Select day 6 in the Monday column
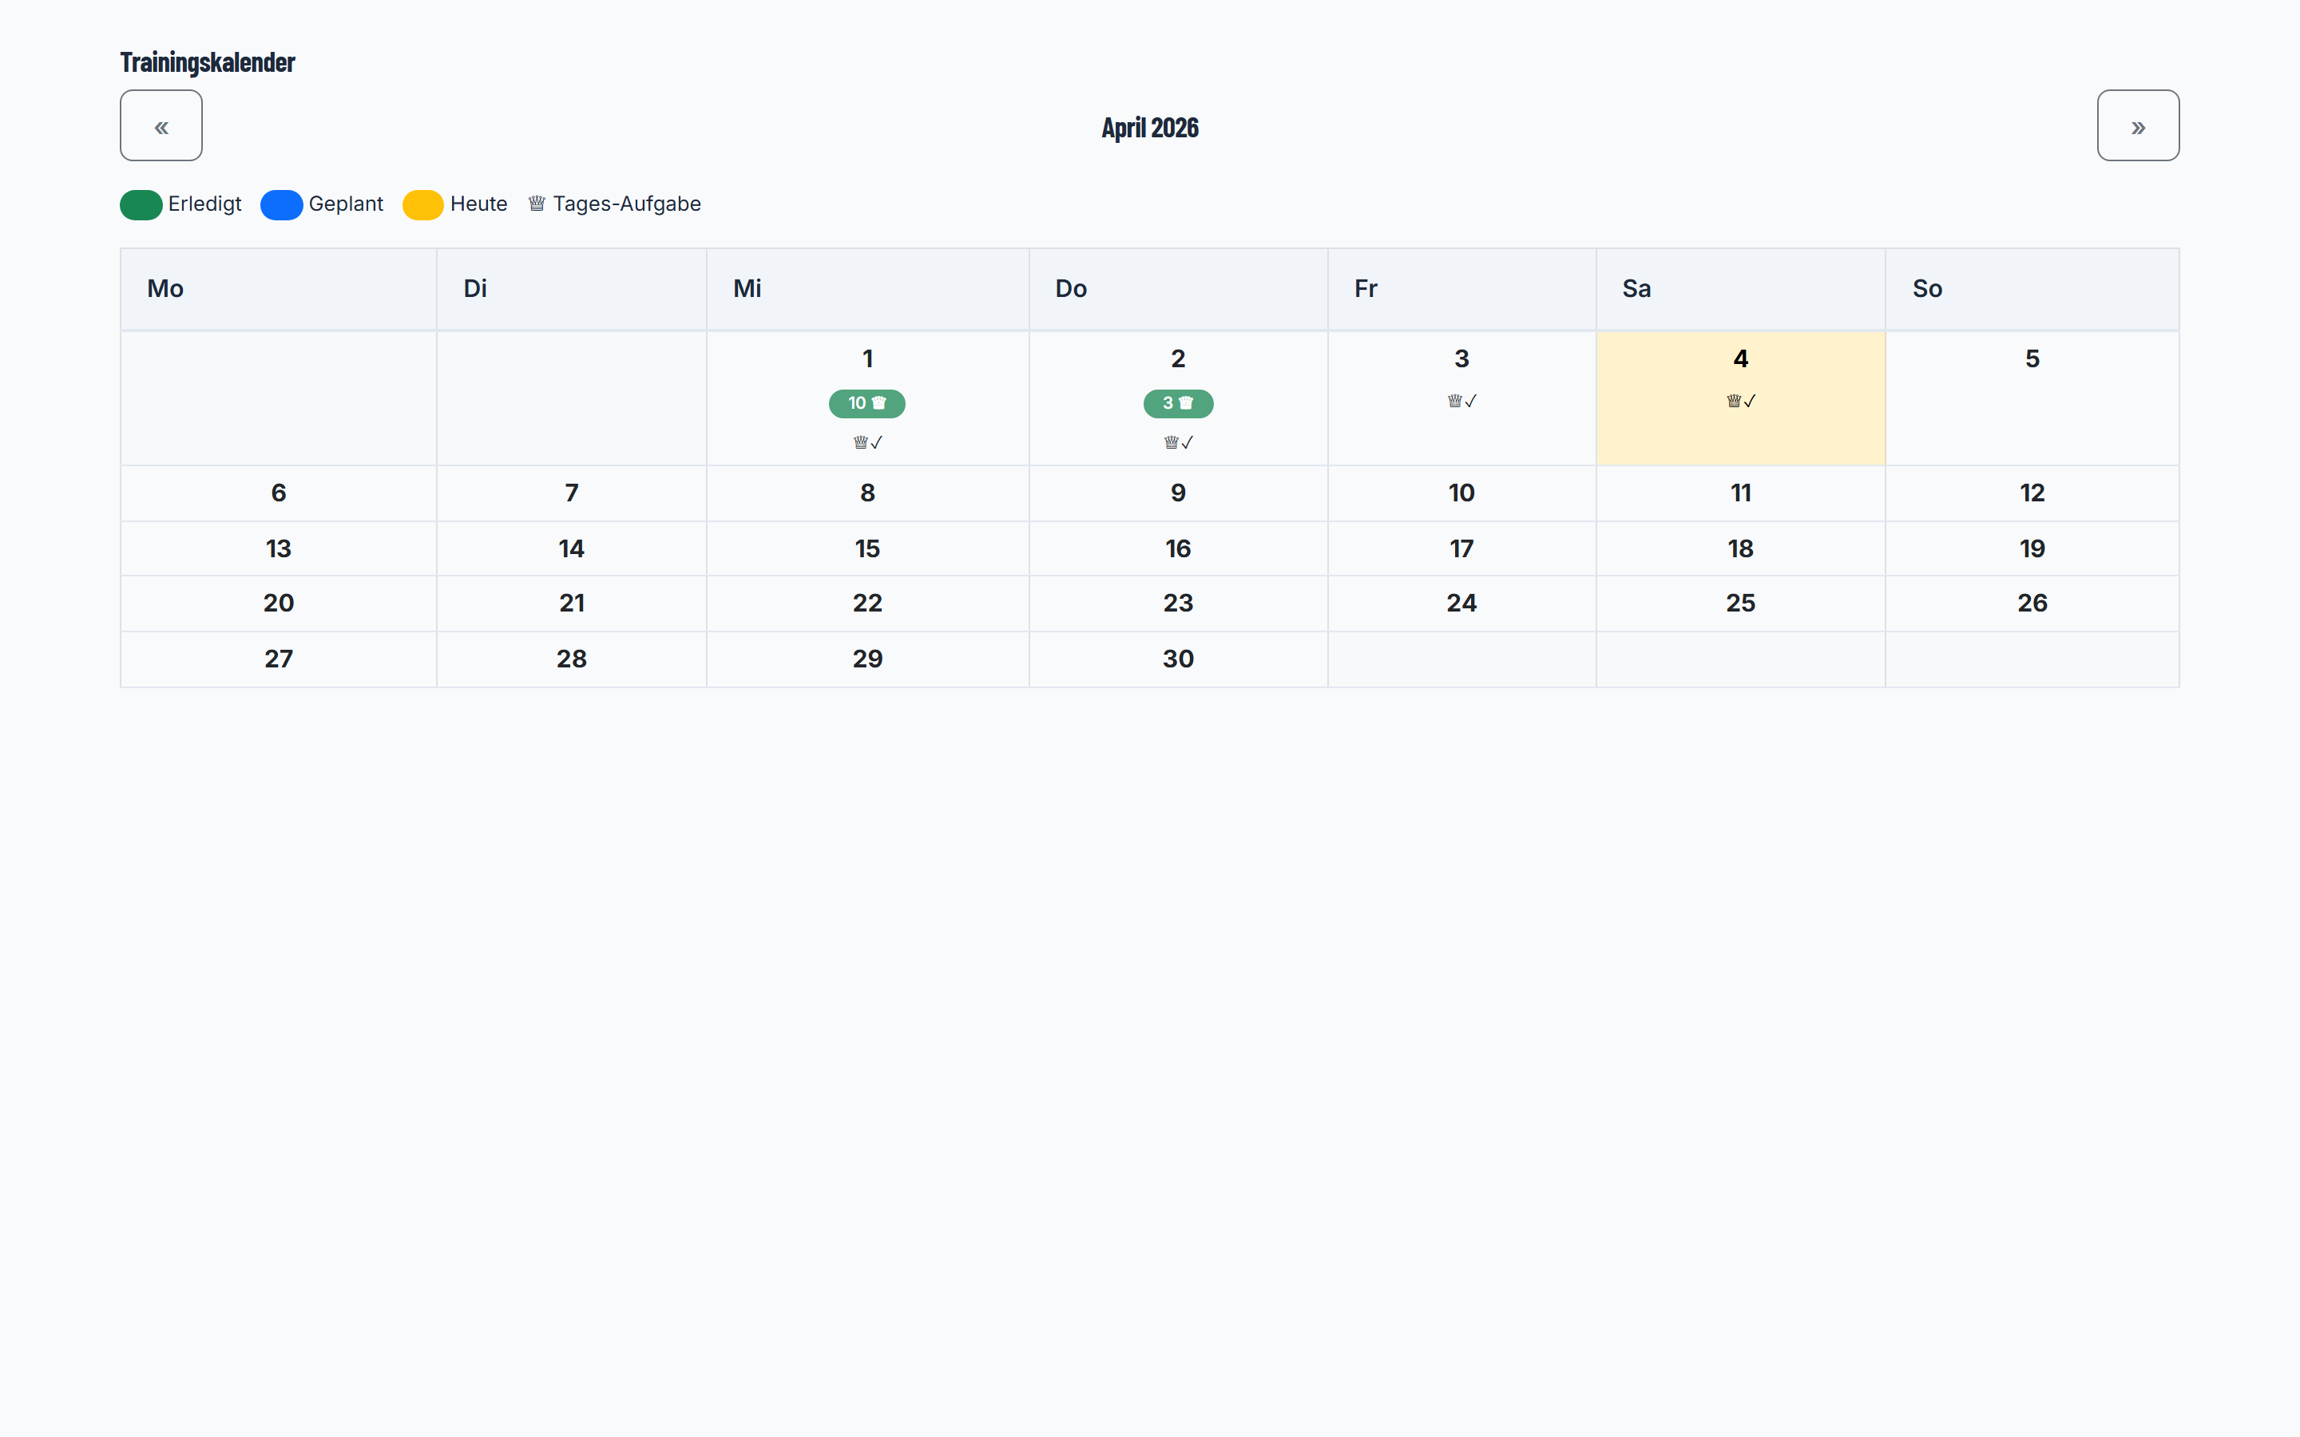Image resolution: width=2300 pixels, height=1437 pixels. tap(279, 493)
